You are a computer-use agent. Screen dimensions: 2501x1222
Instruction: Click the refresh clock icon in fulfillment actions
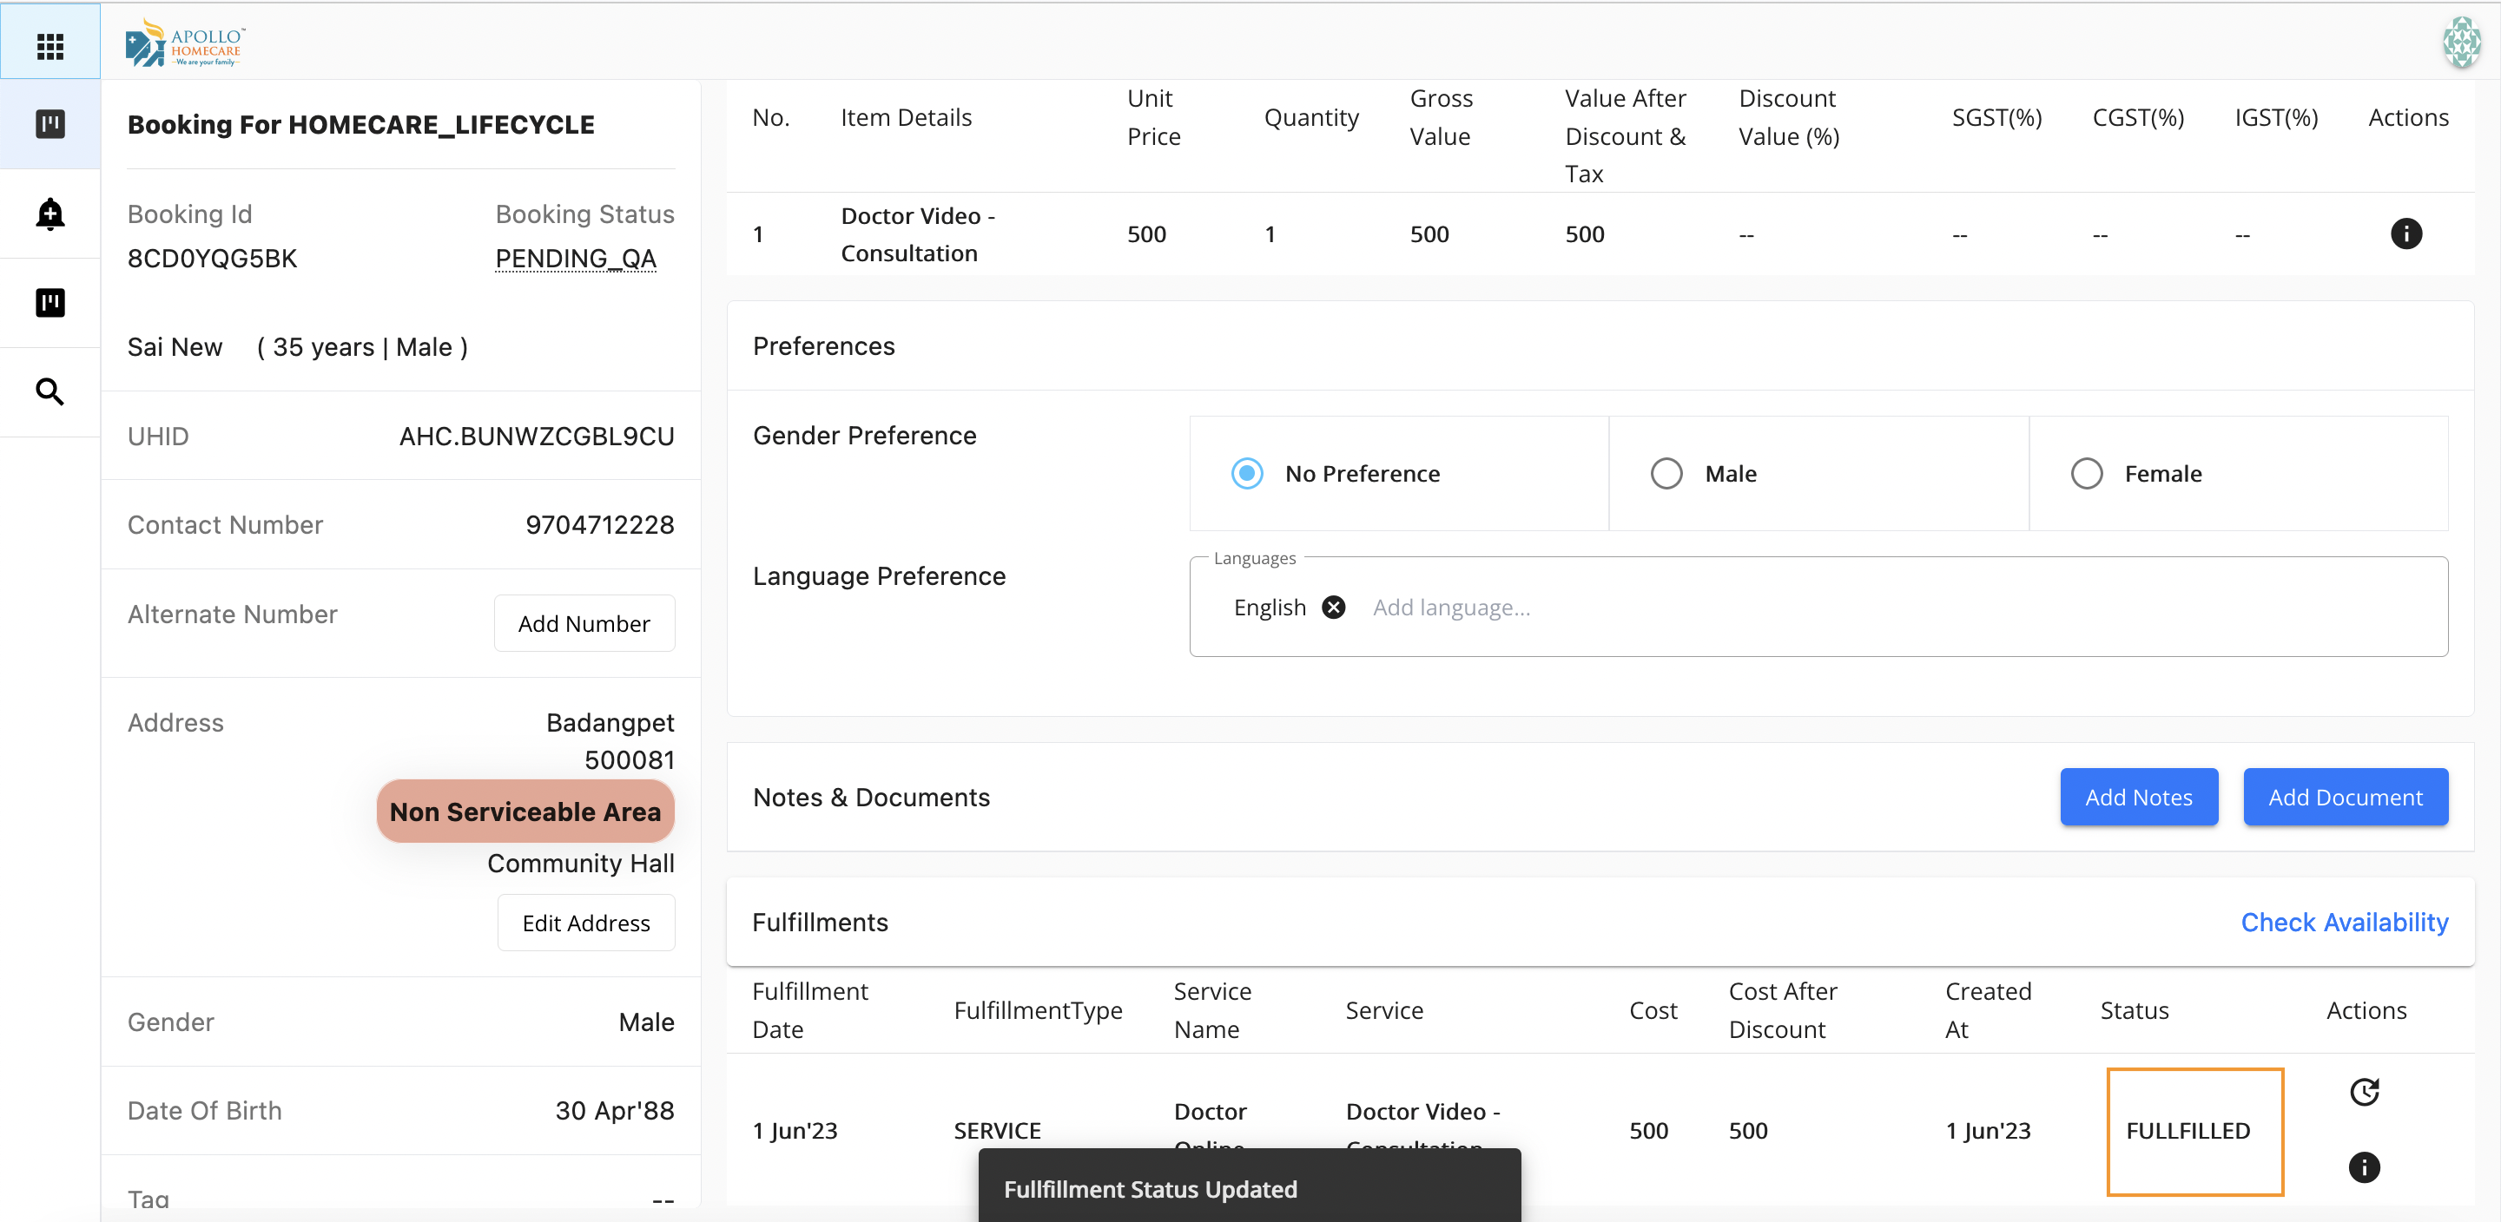point(2363,1092)
